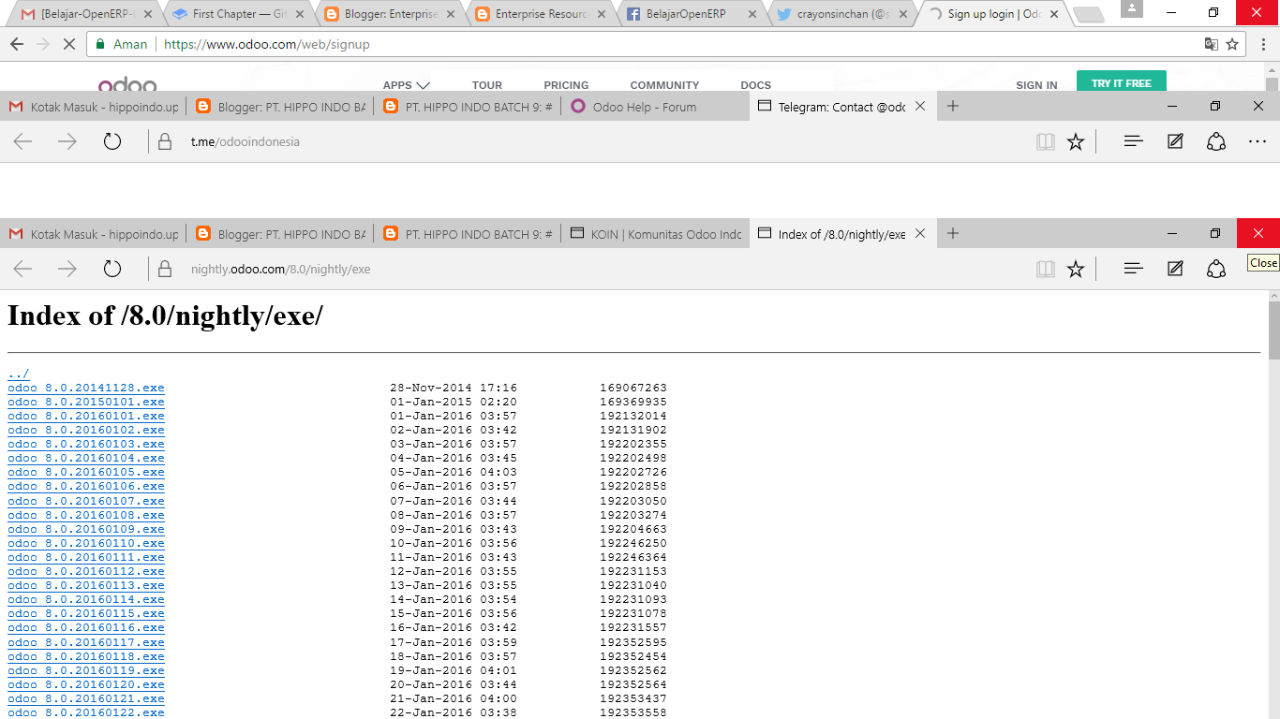This screenshot has height=719, width=1280.
Task: Open the Chrome user profile icon
Action: (1131, 8)
